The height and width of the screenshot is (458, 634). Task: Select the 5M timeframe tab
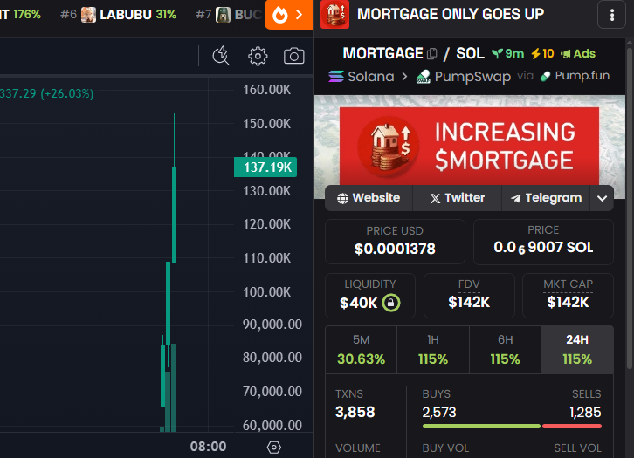[361, 350]
